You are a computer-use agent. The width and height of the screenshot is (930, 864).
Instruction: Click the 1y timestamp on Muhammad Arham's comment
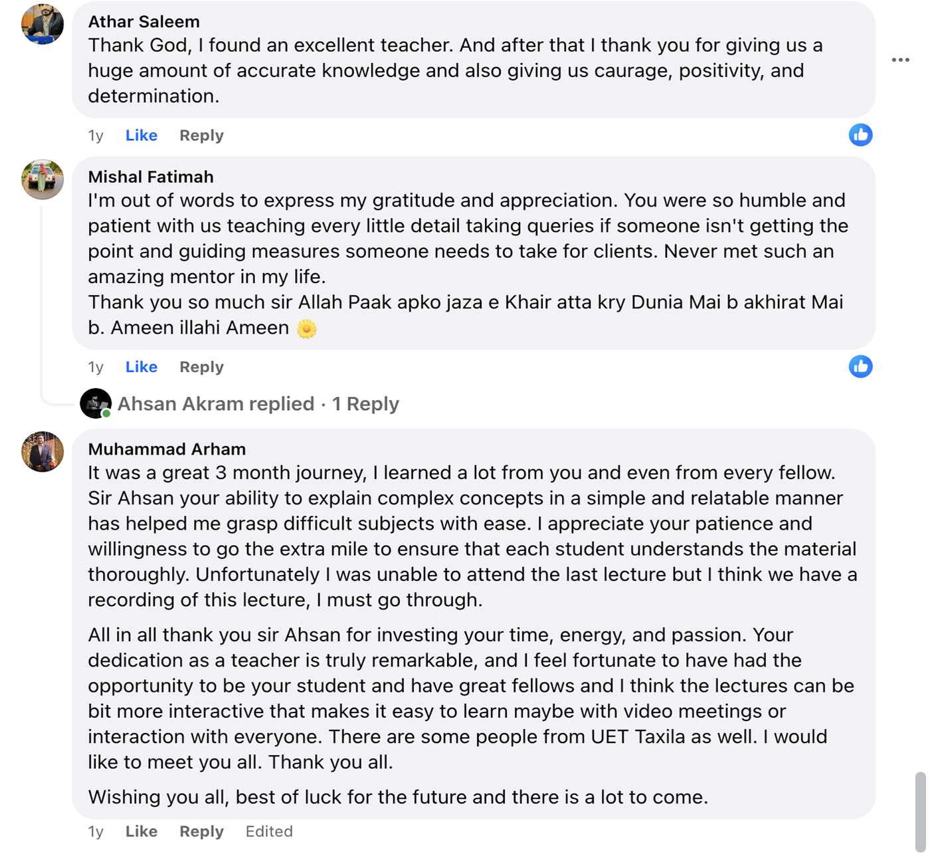pyautogui.click(x=96, y=831)
